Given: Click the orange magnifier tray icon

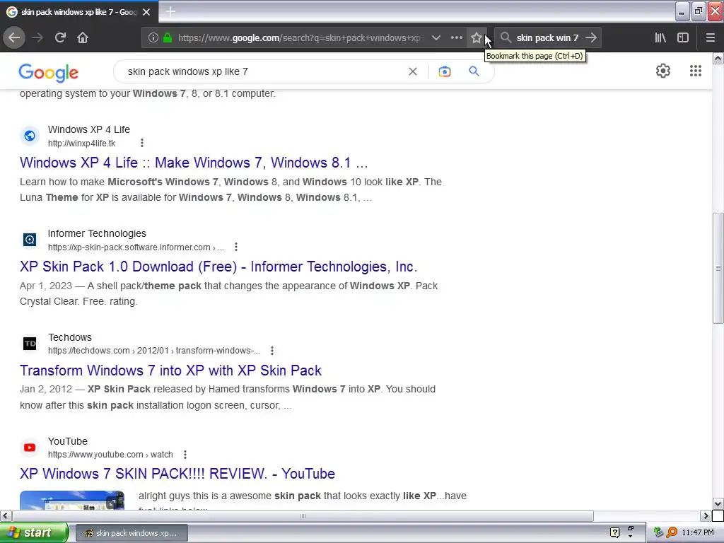Looking at the screenshot, I should click(672, 533).
